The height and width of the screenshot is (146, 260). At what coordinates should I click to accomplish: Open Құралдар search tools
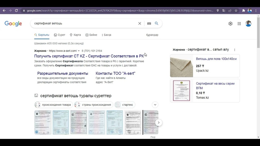[152, 35]
